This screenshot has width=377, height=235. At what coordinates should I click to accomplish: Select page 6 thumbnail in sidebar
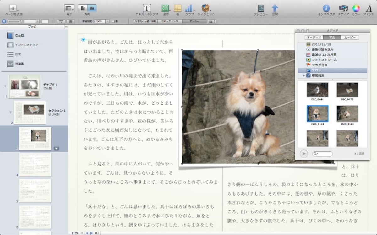coord(35,217)
